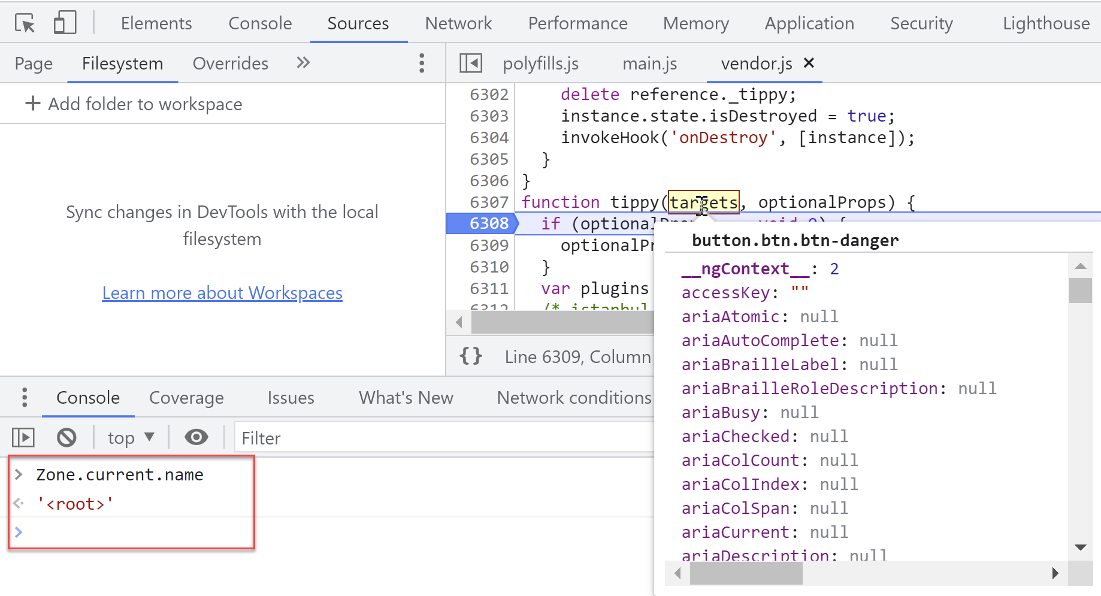Hide the file navigator pane
This screenshot has height=596, width=1101.
pyautogui.click(x=471, y=63)
